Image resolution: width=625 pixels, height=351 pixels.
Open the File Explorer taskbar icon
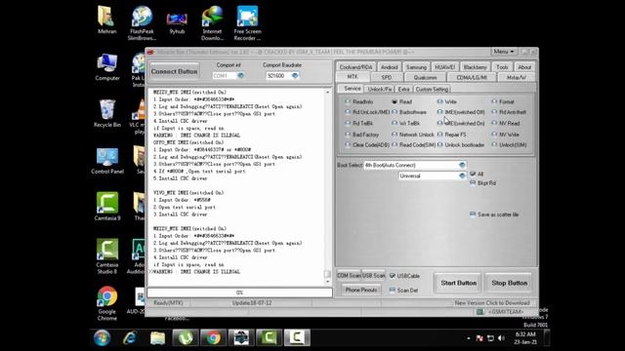pyautogui.click(x=158, y=338)
